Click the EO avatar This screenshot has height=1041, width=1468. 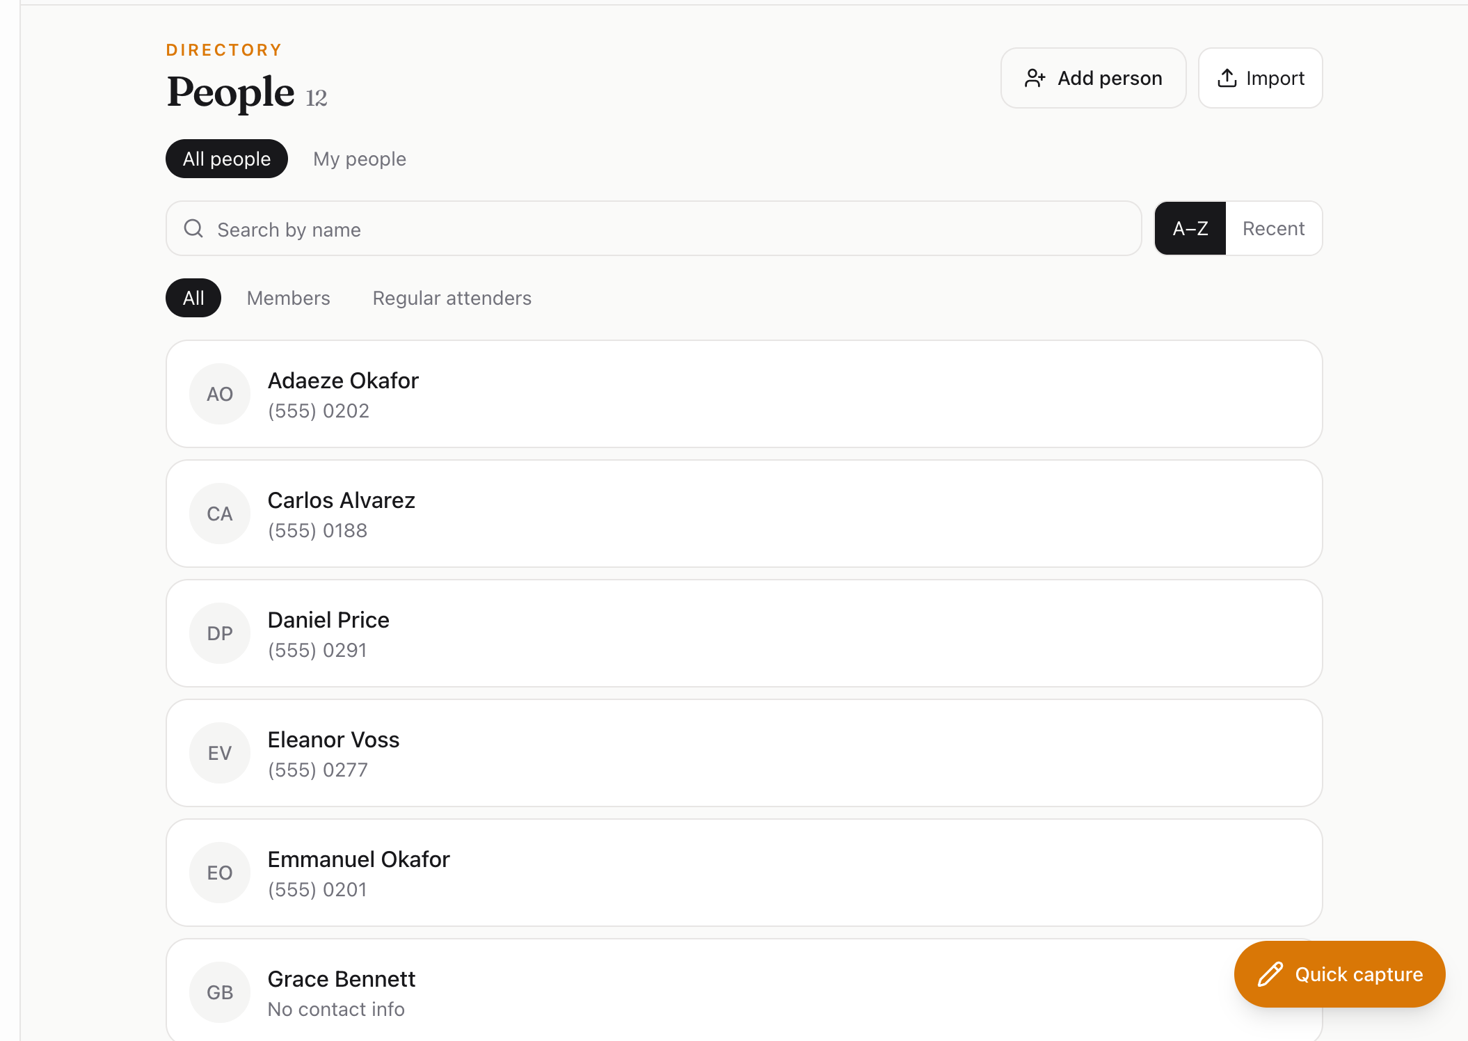click(x=220, y=873)
